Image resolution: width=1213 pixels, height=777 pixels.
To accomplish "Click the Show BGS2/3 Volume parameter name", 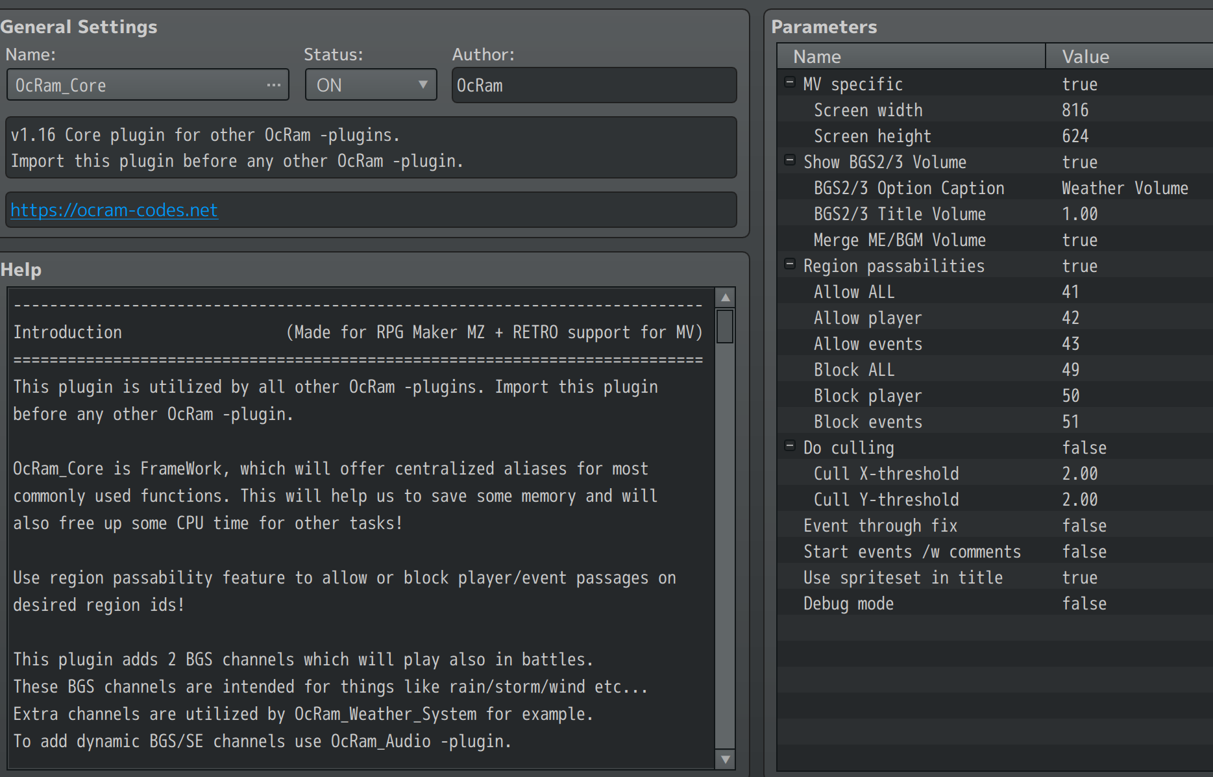I will pyautogui.click(x=885, y=162).
